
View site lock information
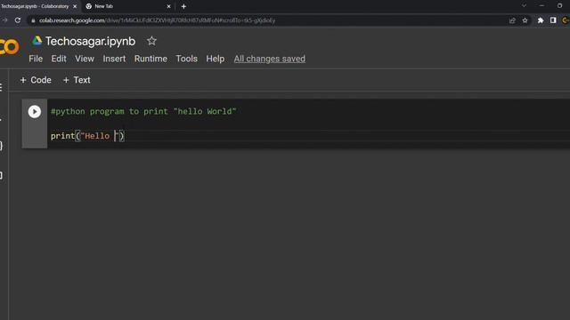33,20
